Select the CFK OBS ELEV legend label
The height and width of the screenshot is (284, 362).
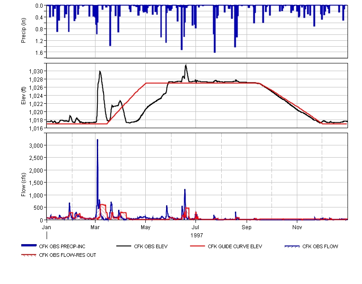pyautogui.click(x=151, y=246)
